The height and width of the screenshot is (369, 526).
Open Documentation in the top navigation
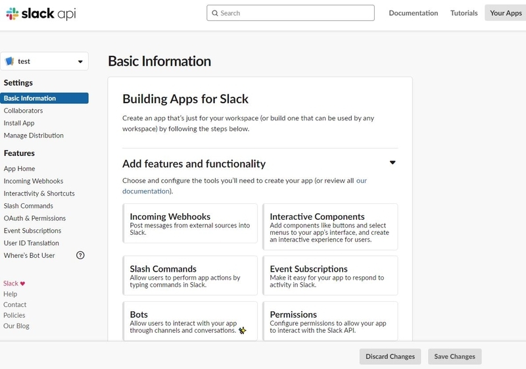(414, 13)
